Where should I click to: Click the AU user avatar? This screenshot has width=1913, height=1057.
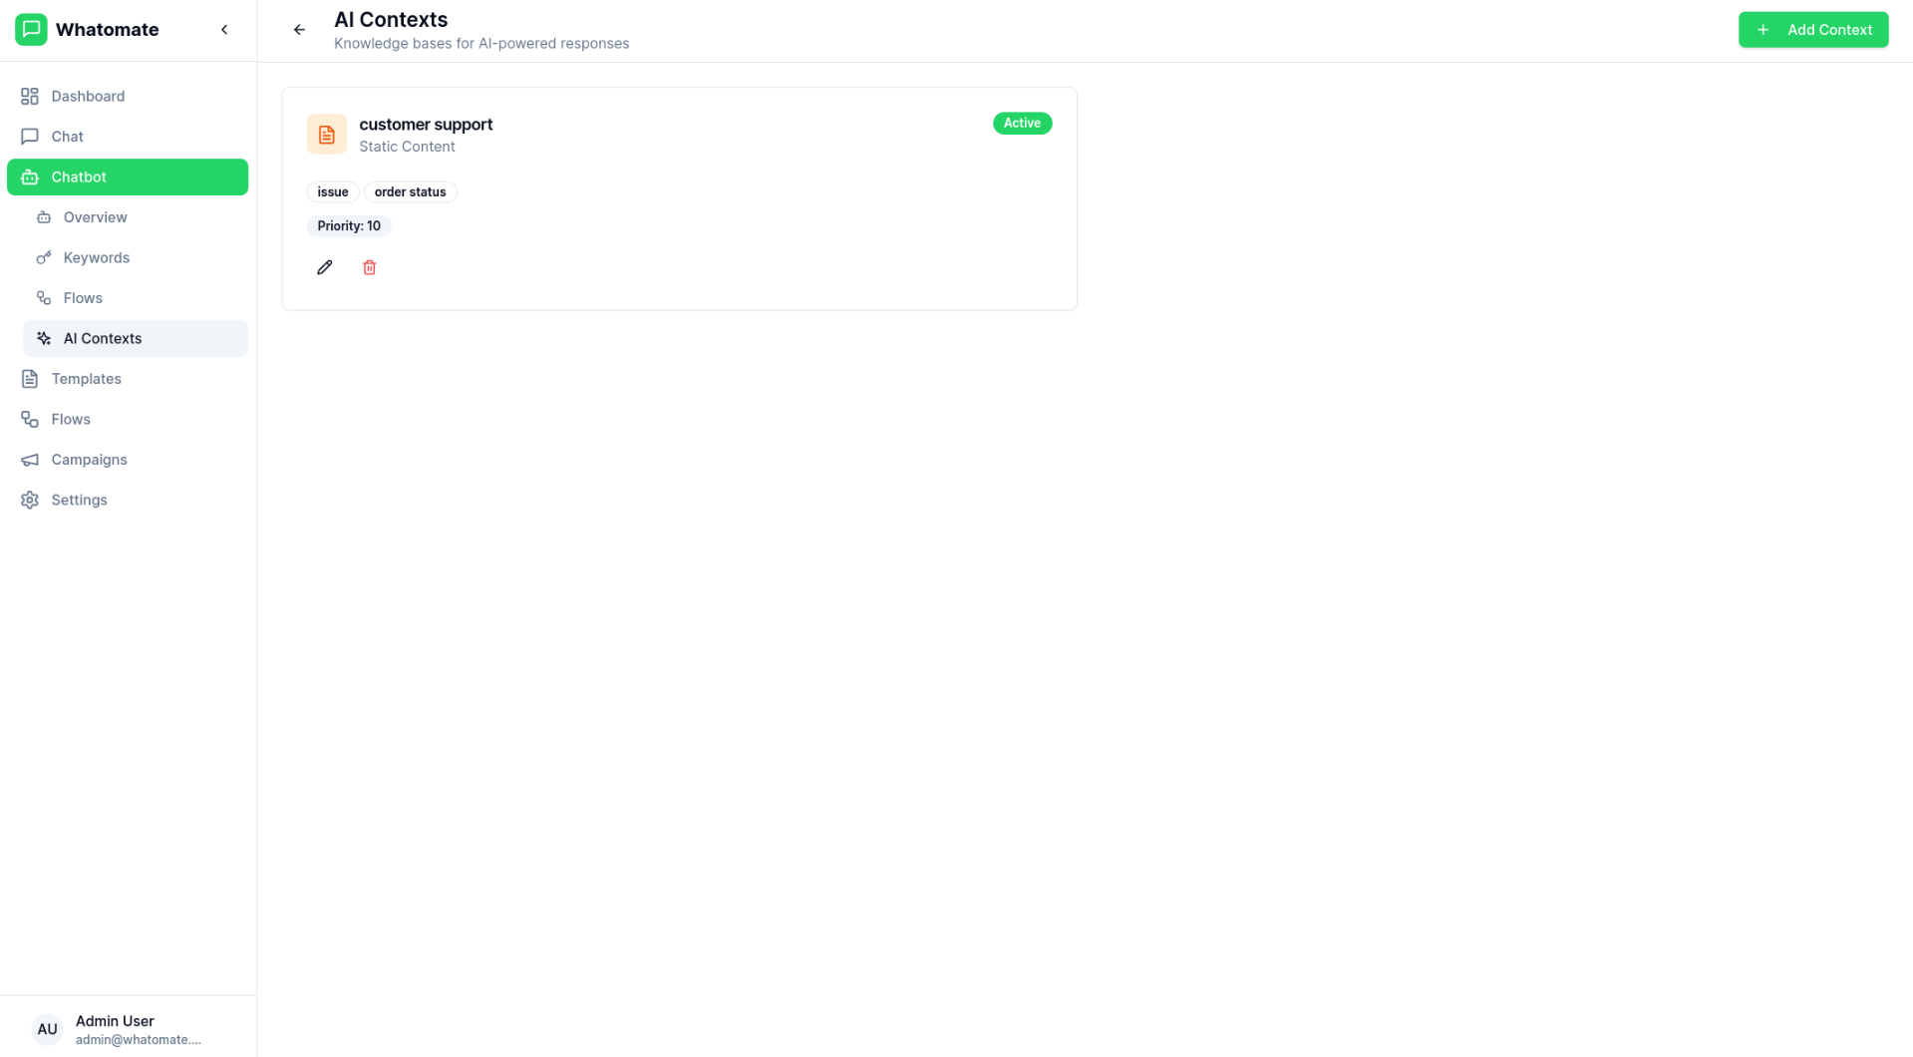pyautogui.click(x=47, y=1029)
